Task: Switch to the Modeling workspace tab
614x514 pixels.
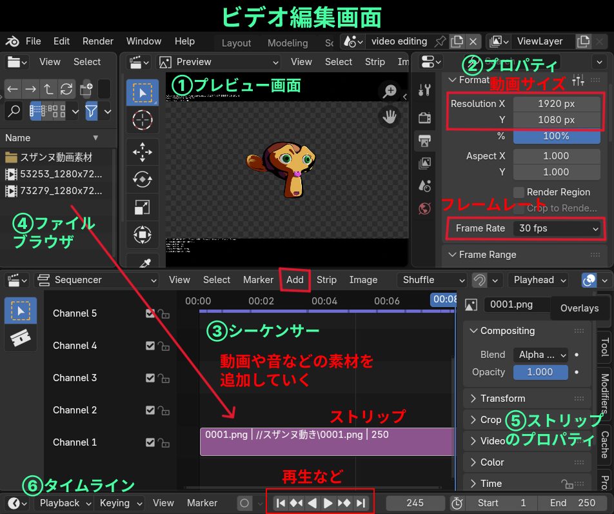Action: pyautogui.click(x=288, y=43)
